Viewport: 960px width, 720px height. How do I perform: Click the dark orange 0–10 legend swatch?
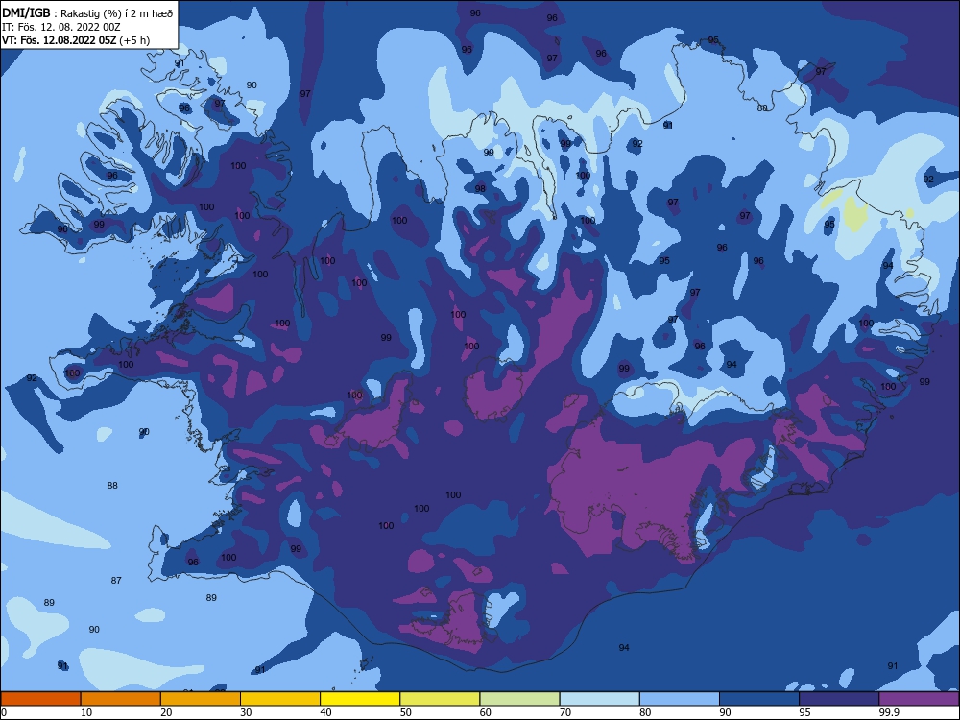pyautogui.click(x=40, y=699)
